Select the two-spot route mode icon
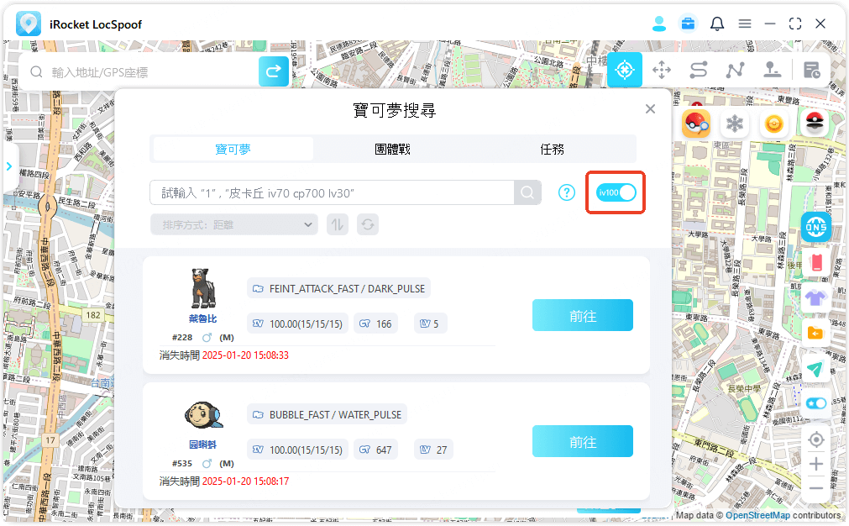 (x=699, y=70)
